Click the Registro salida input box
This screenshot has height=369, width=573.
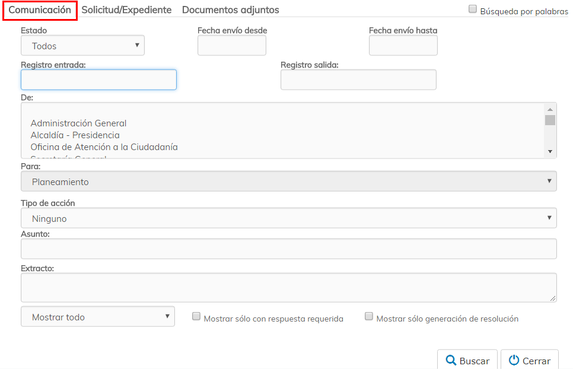(358, 80)
